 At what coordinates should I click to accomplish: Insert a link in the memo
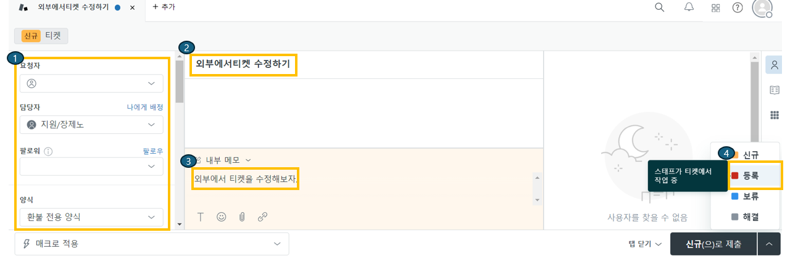pyautogui.click(x=262, y=217)
